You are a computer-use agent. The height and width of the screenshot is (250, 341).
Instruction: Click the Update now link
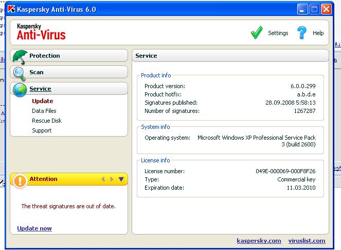coord(34,228)
